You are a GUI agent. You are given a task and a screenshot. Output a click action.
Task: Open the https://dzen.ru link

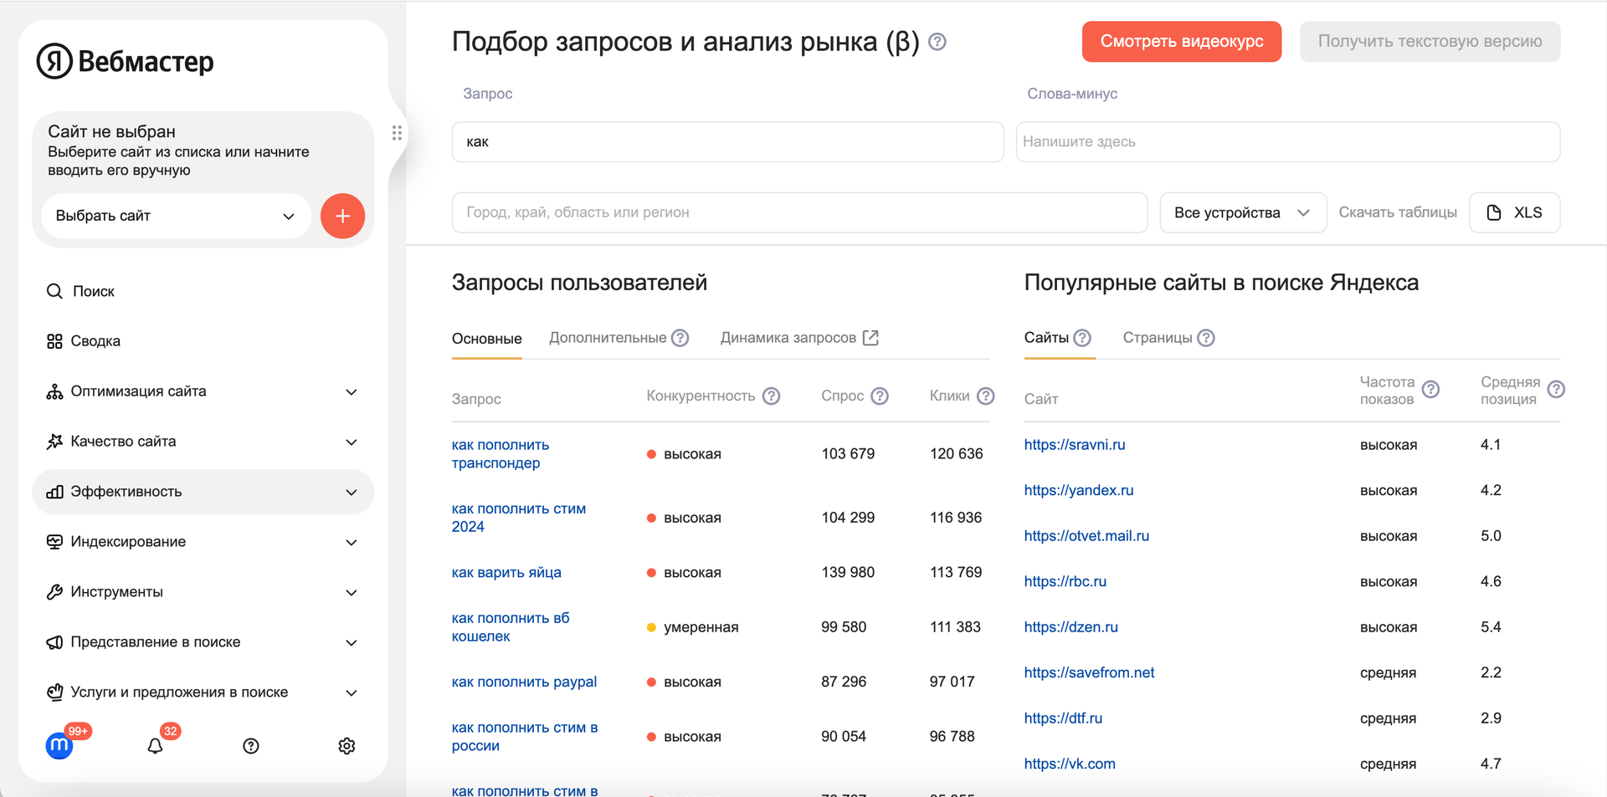point(1071,627)
